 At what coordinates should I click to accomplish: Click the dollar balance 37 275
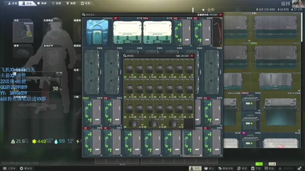[297, 9]
